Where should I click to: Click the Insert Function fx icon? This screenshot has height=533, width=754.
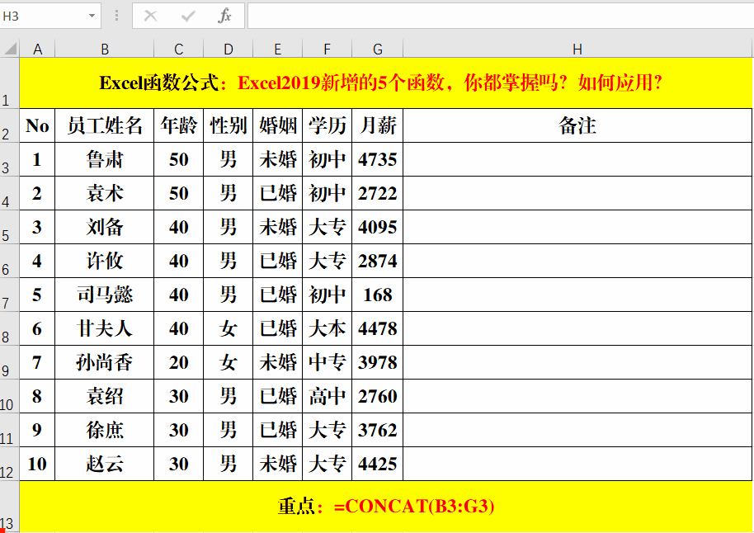point(224,16)
